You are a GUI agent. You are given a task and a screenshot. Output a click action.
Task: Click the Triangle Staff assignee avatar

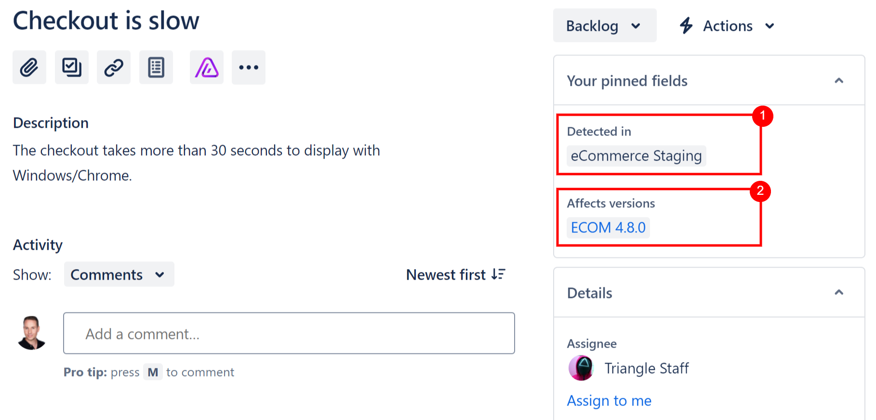click(581, 368)
